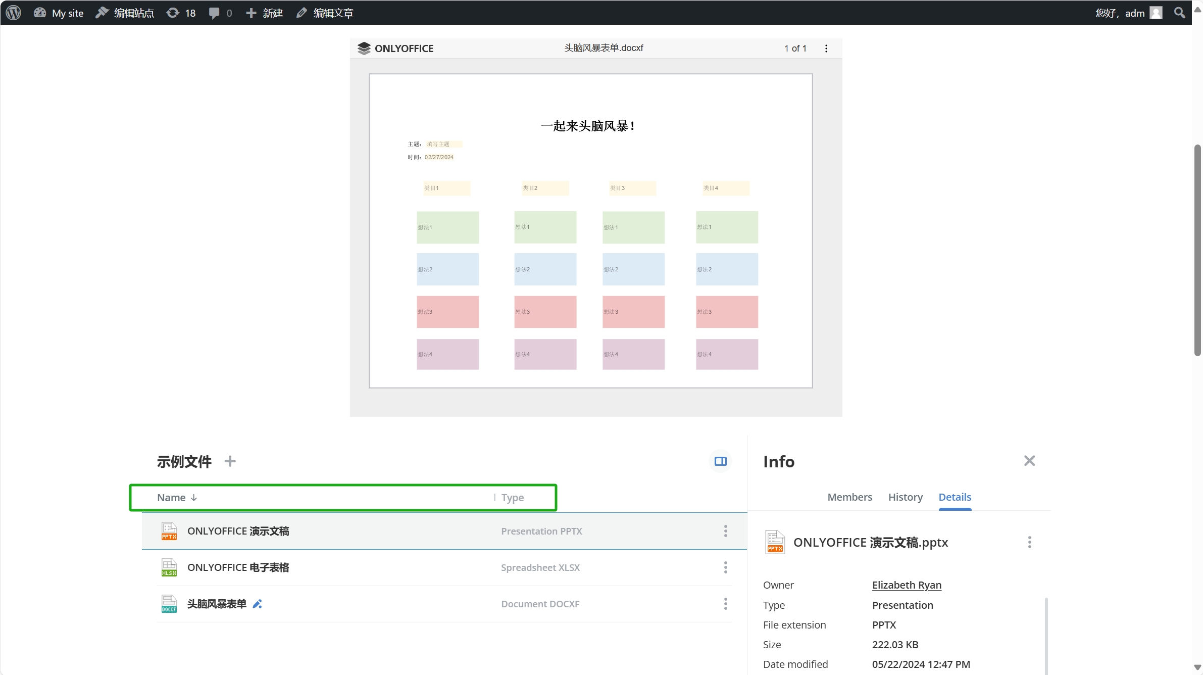1203x675 pixels.
Task: Open My site dashboard link
Action: tap(59, 13)
